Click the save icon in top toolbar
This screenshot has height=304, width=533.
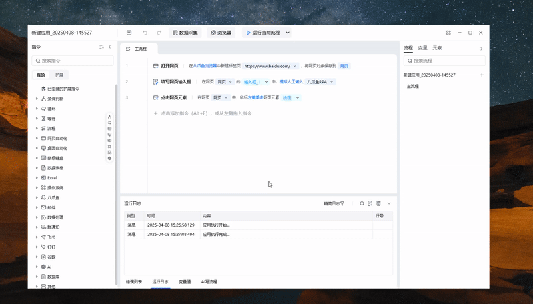click(x=129, y=33)
